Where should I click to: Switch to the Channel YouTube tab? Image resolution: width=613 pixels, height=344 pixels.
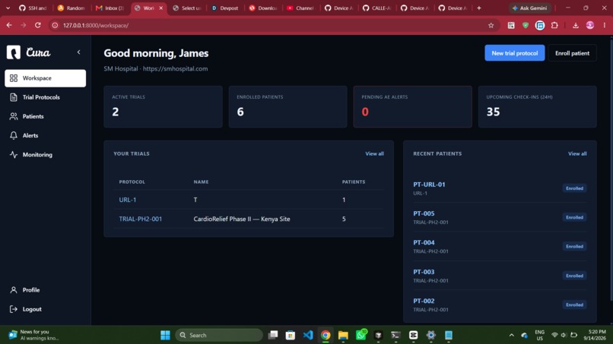[x=300, y=8]
